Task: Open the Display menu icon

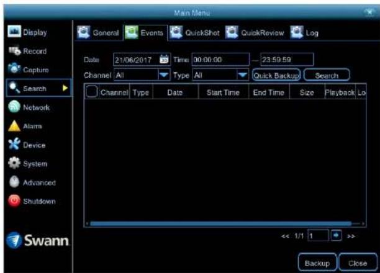Action: (x=14, y=32)
